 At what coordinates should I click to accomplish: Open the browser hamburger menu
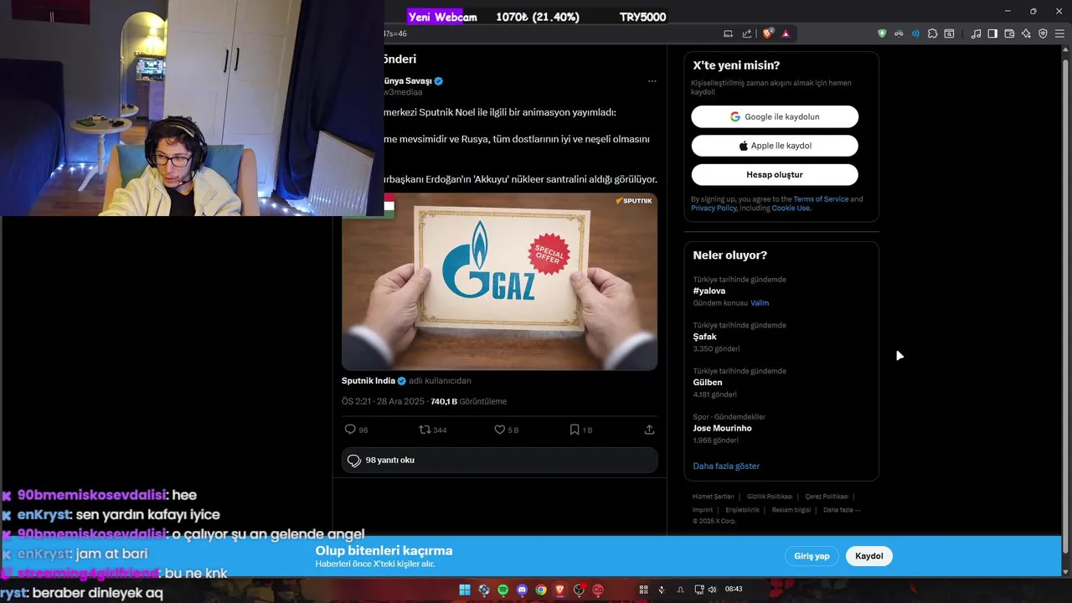click(1059, 33)
